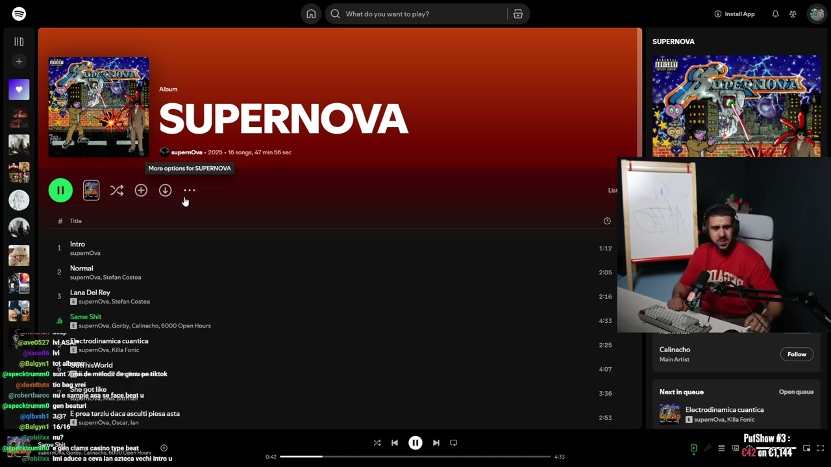The width and height of the screenshot is (831, 467).
Task: Open the album preview thumbnail next to play
Action: click(92, 190)
